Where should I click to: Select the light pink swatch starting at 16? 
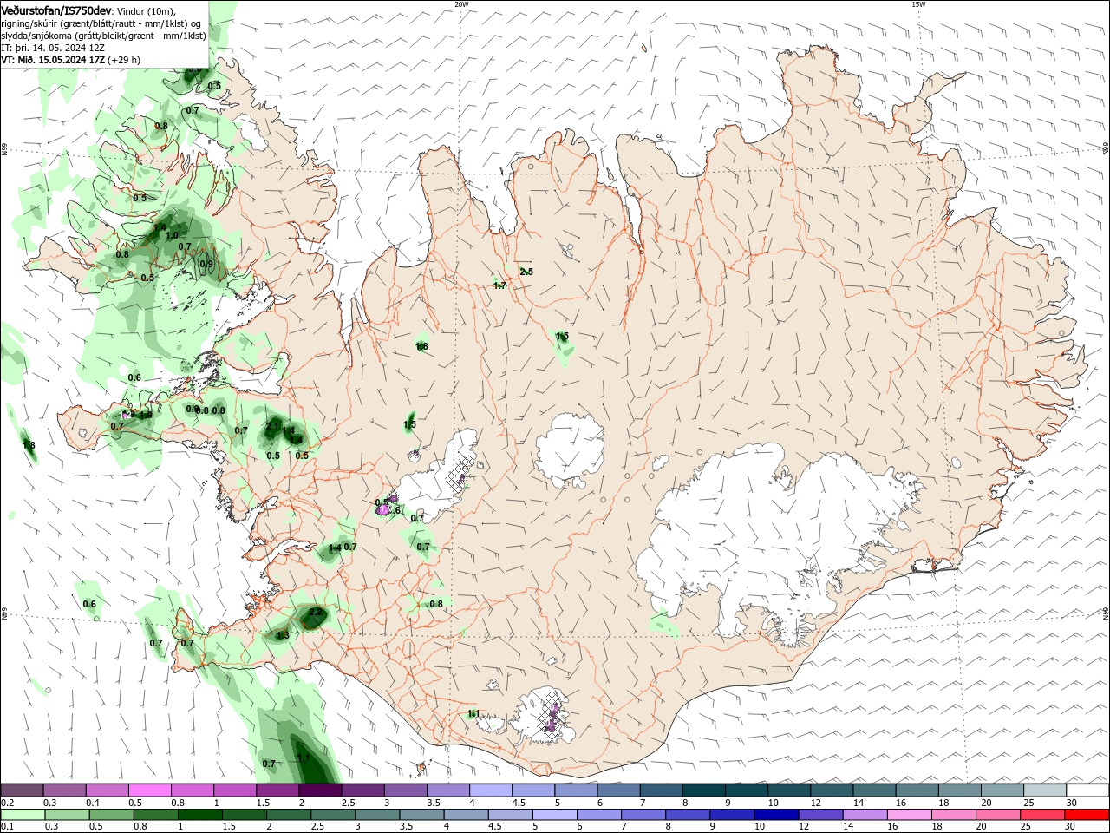910,815
